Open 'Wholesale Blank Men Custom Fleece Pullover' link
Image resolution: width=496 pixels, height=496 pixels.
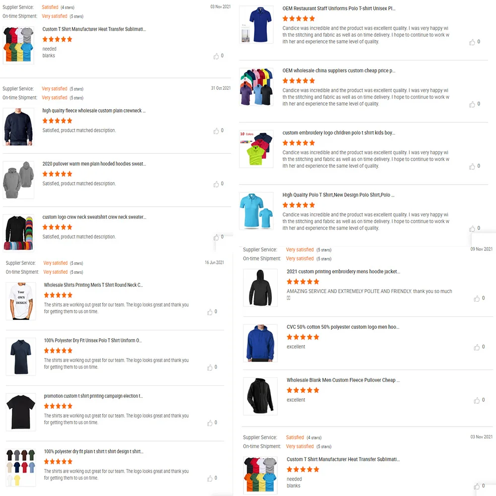343,380
